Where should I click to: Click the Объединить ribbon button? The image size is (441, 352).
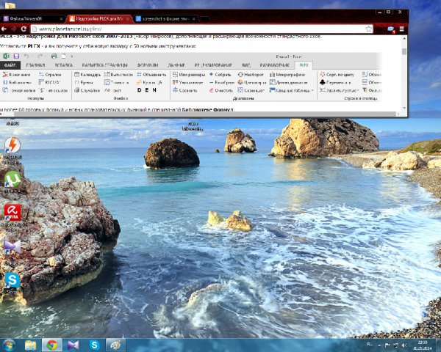coord(151,75)
